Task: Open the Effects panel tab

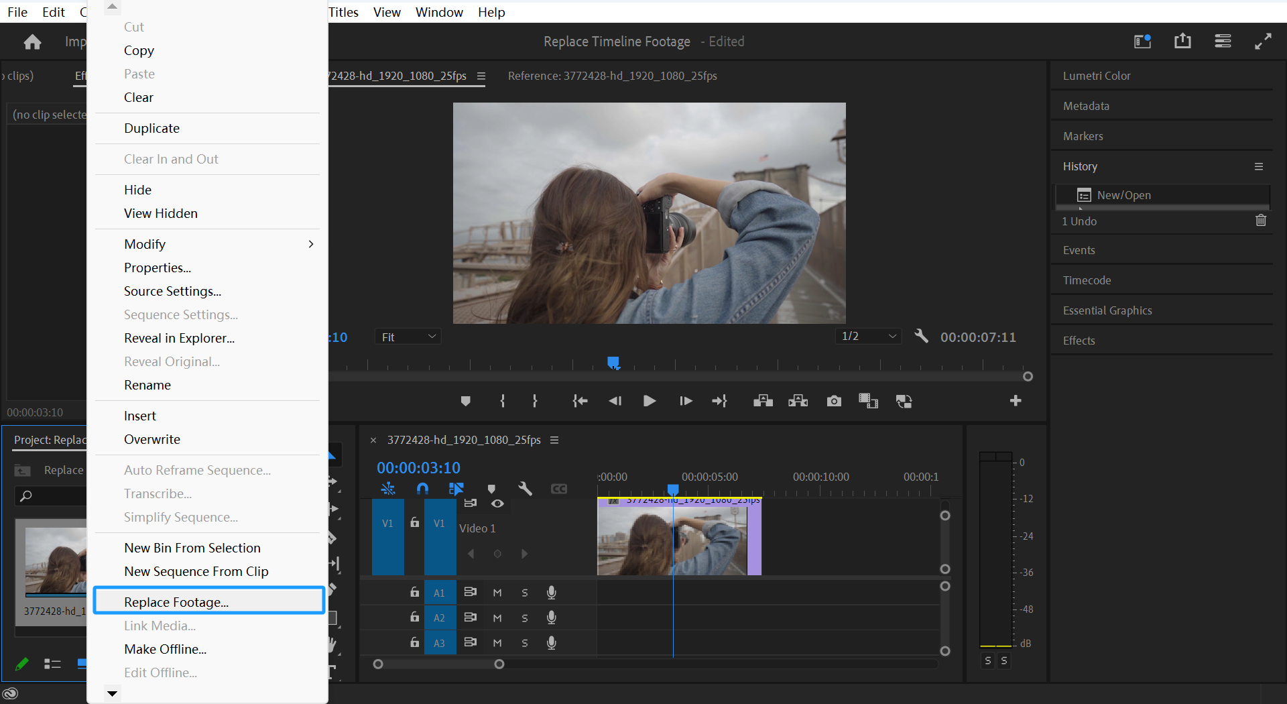Action: coord(1079,341)
